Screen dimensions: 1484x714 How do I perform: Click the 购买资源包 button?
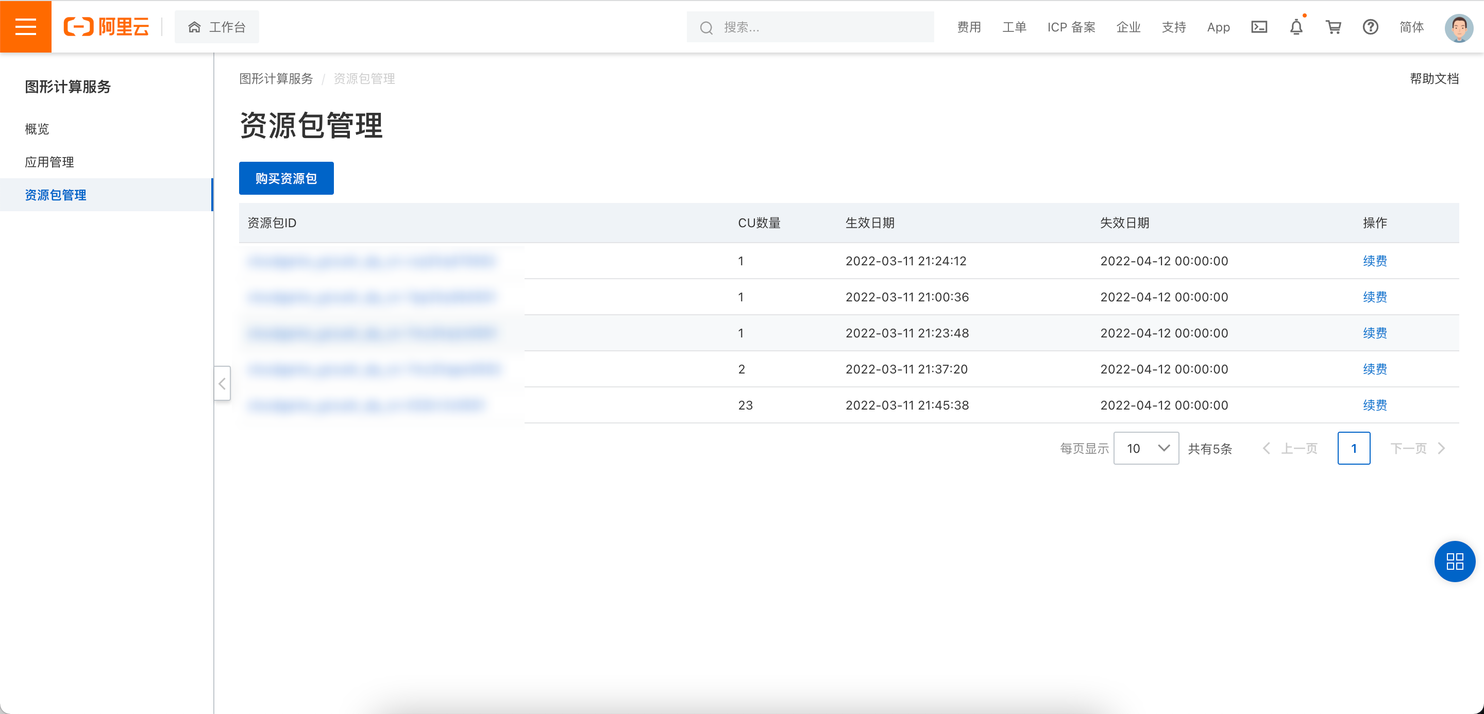pos(286,178)
